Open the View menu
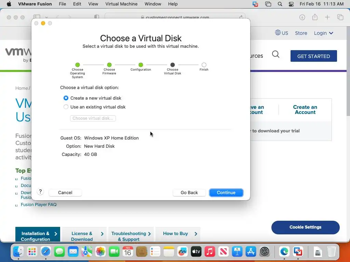The height and width of the screenshot is (262, 350). coord(93,4)
